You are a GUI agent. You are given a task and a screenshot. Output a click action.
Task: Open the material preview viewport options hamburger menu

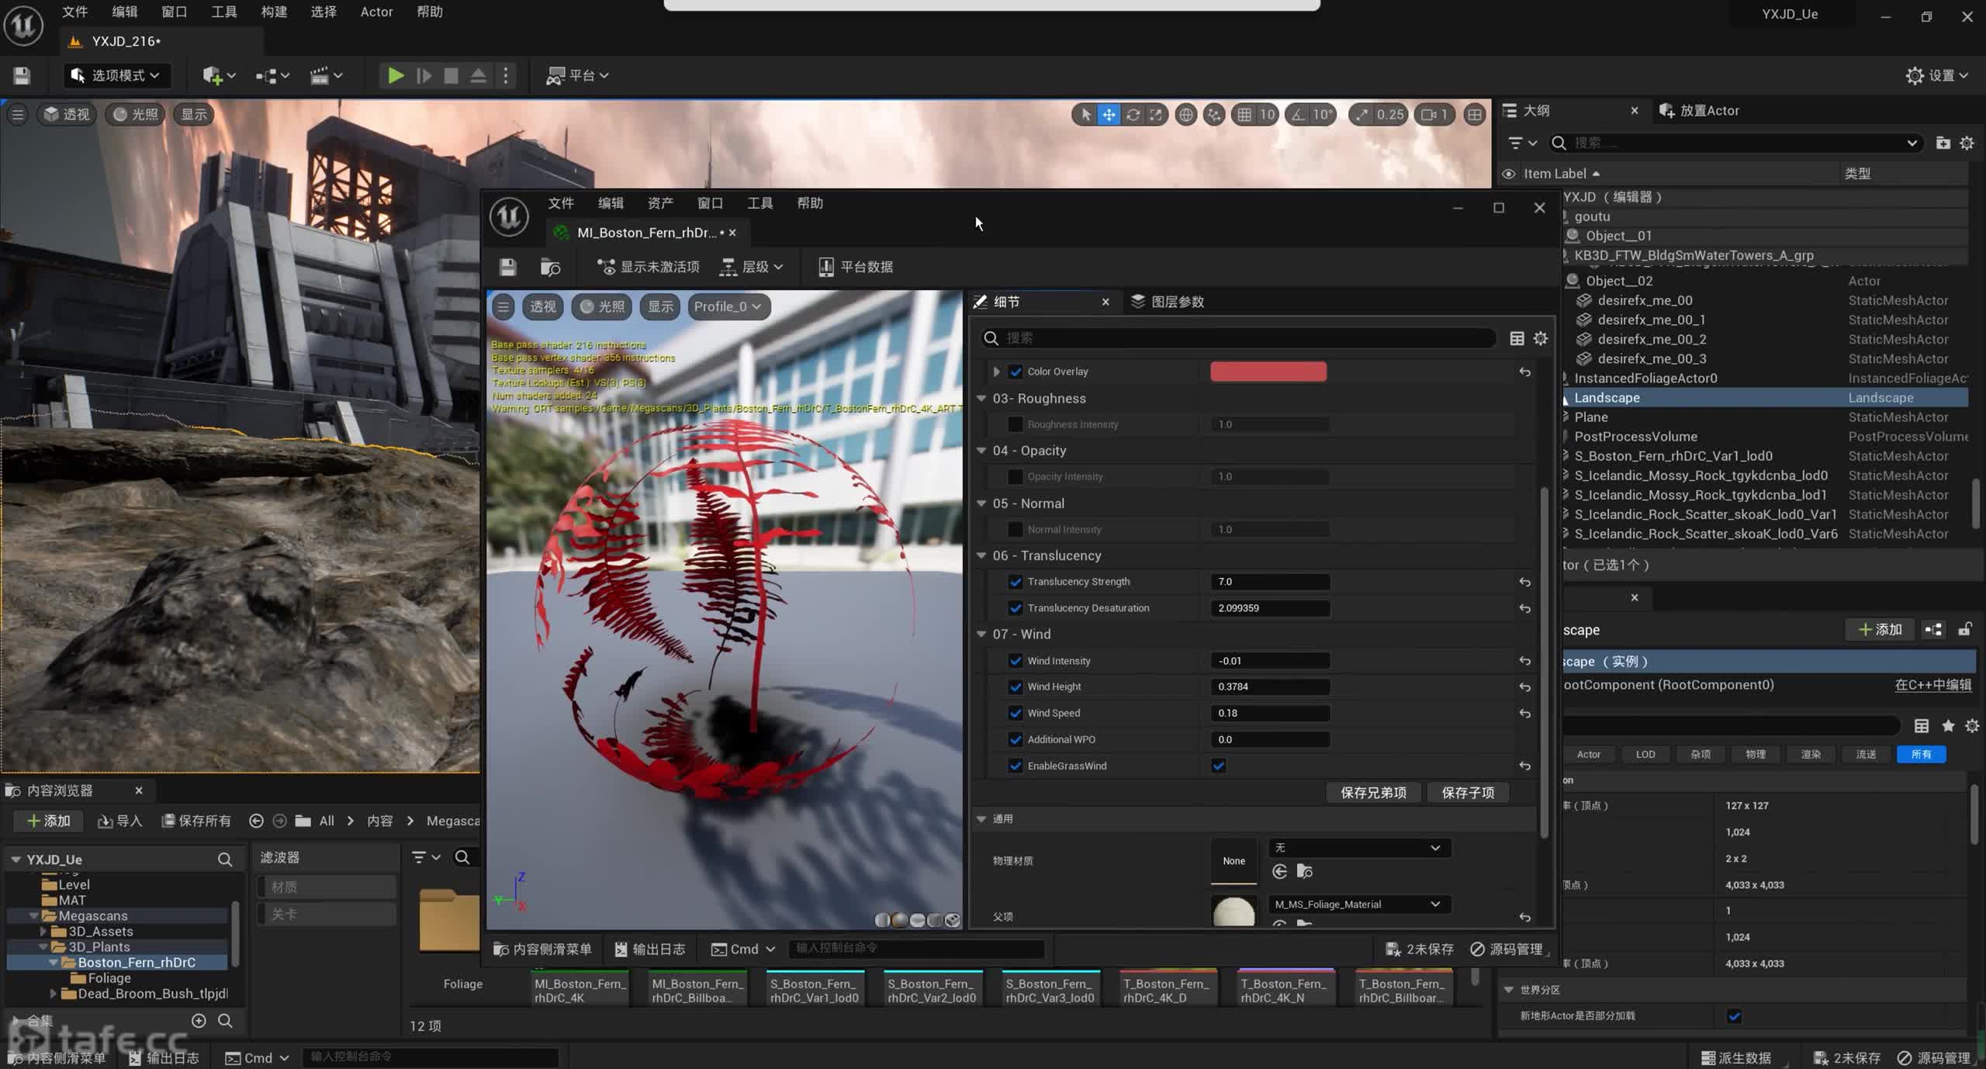pos(503,306)
